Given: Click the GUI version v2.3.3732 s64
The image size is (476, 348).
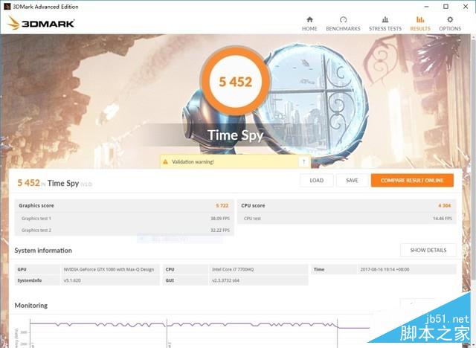Looking at the screenshot, I should pyautogui.click(x=225, y=280).
